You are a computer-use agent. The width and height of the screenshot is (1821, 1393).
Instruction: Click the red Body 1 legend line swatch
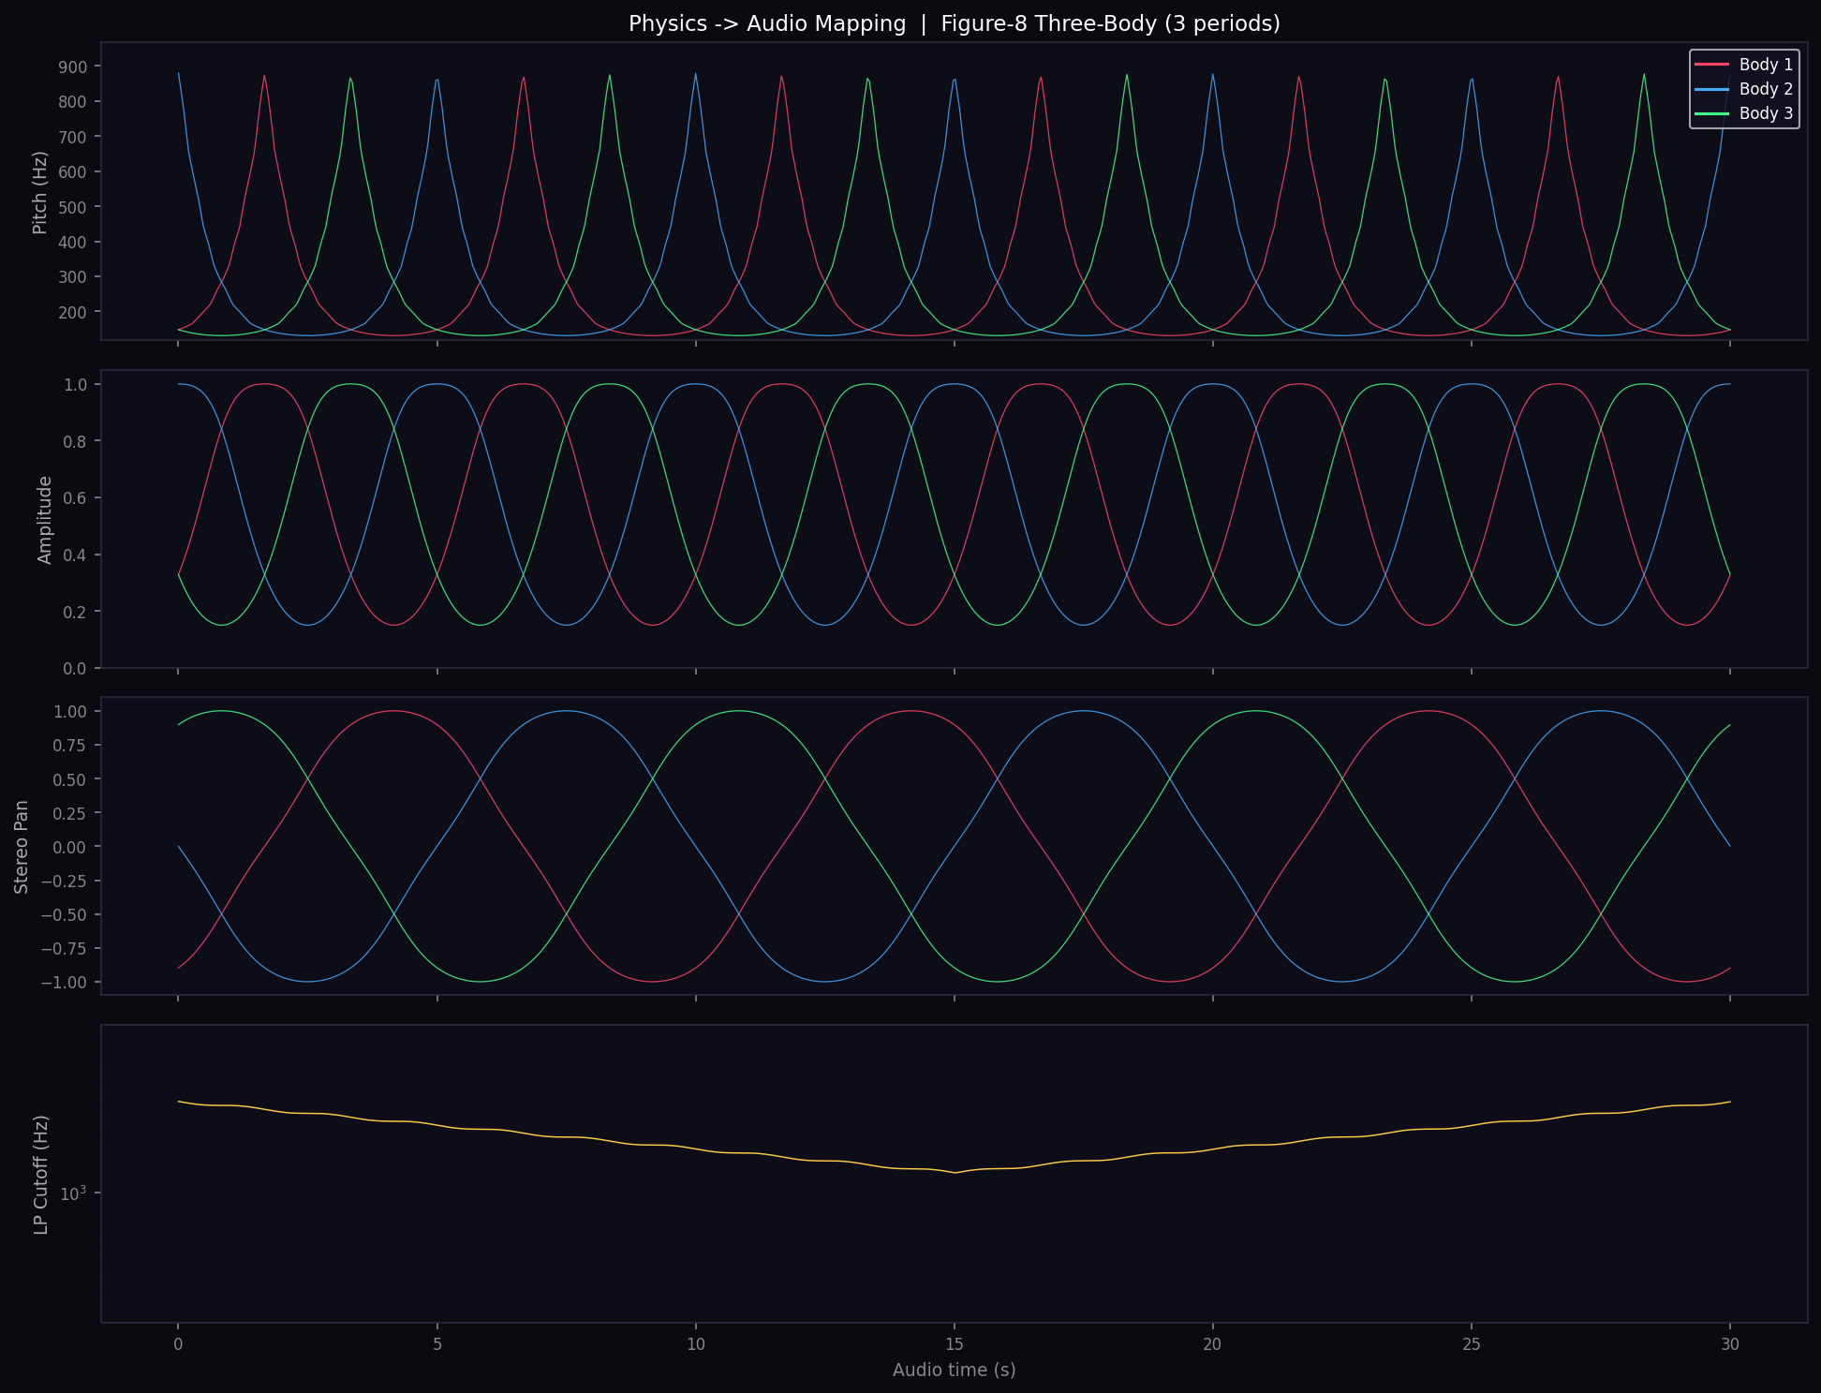click(1711, 65)
